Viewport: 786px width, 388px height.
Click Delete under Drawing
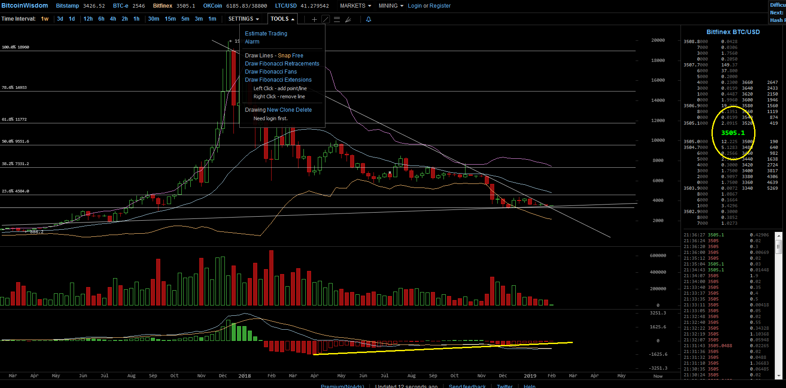coord(303,110)
